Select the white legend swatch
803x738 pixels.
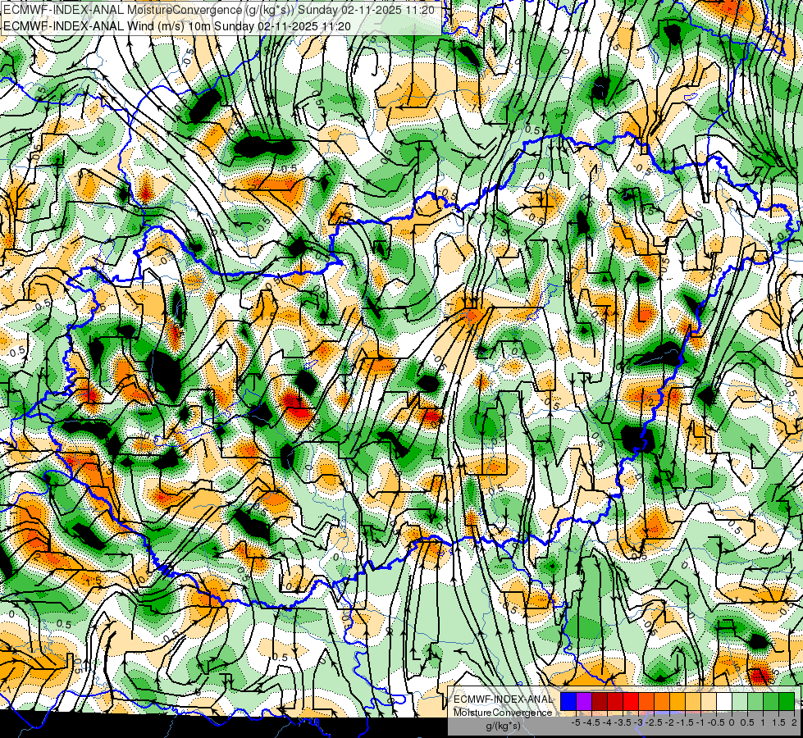click(724, 701)
